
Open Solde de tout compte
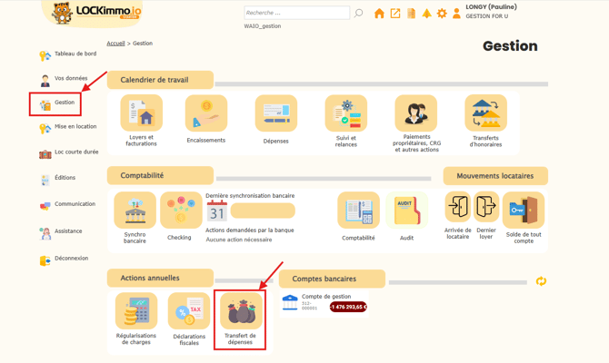click(523, 212)
